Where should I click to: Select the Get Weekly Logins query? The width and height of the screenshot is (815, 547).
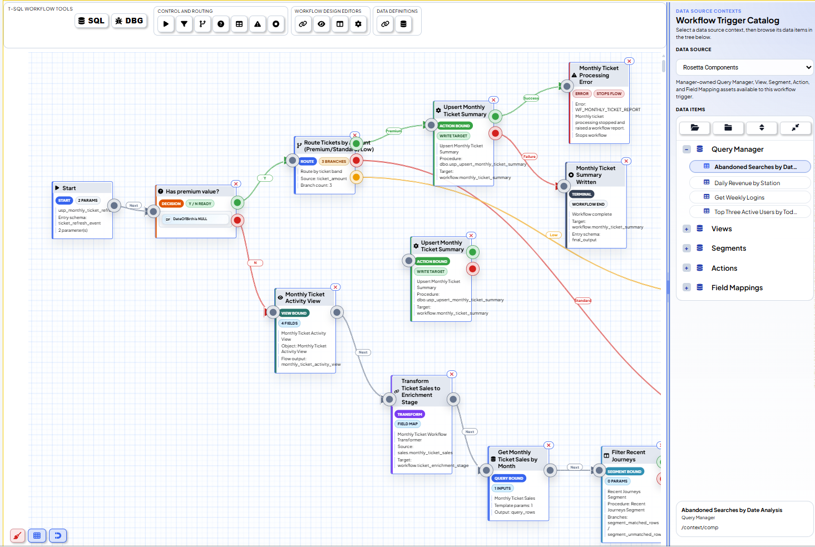(740, 197)
